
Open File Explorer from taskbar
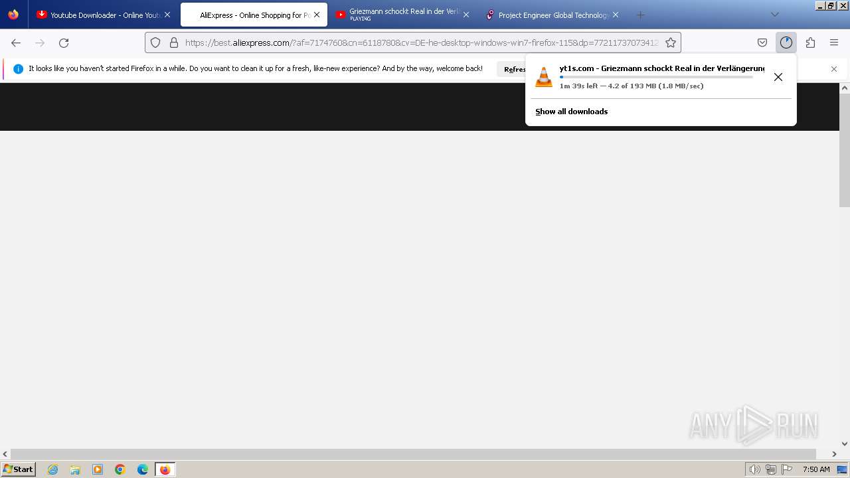75,469
